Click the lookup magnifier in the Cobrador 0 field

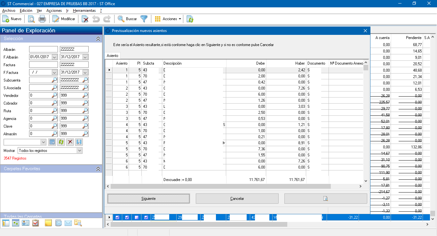(55, 103)
